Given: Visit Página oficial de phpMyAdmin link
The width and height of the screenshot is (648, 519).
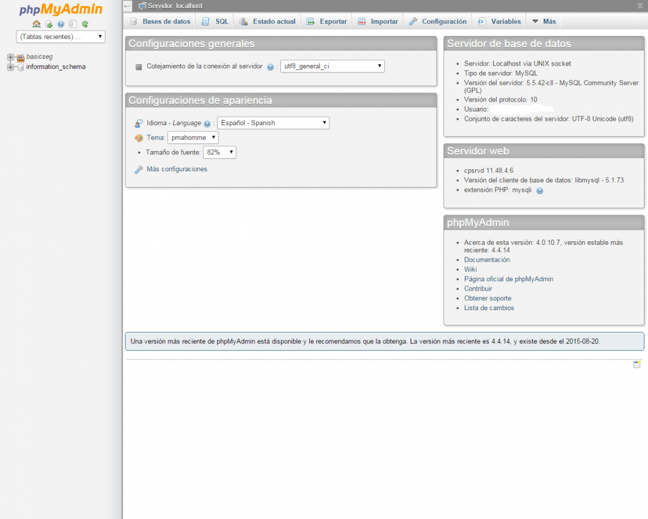Looking at the screenshot, I should coord(508,279).
